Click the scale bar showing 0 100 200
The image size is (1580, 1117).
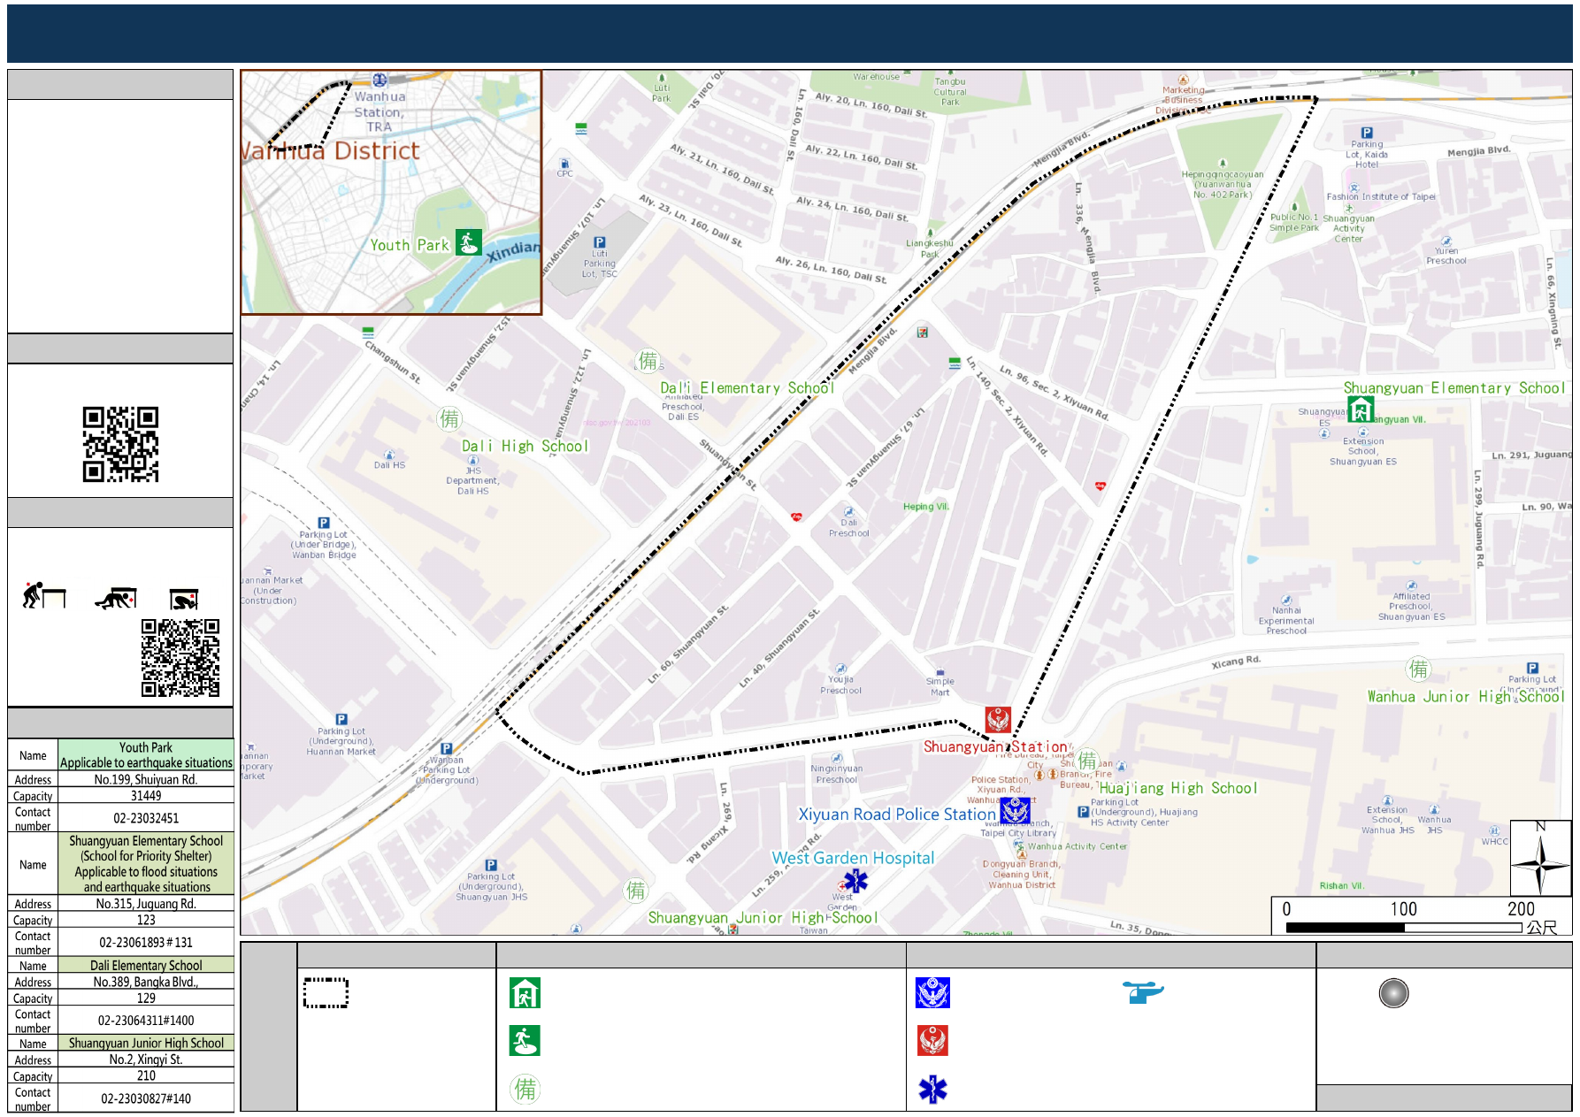coord(1422,916)
